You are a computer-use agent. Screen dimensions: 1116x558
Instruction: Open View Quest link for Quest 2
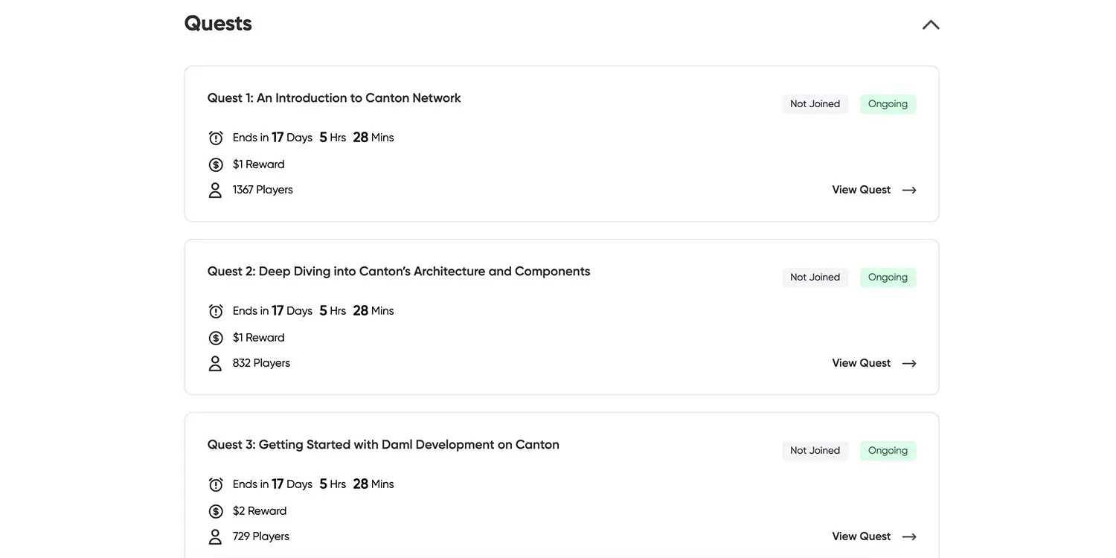[x=873, y=363]
